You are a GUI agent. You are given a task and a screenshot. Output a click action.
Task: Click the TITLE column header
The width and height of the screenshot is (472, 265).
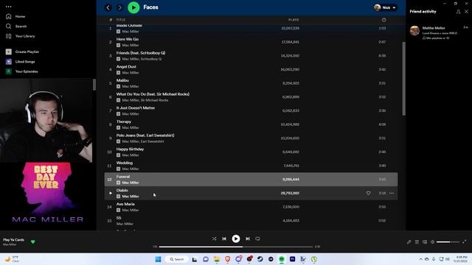(121, 20)
